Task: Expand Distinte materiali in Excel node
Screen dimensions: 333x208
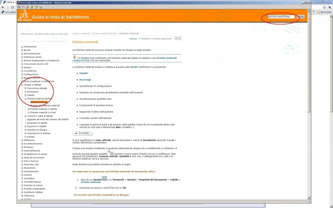Action: coord(29,112)
